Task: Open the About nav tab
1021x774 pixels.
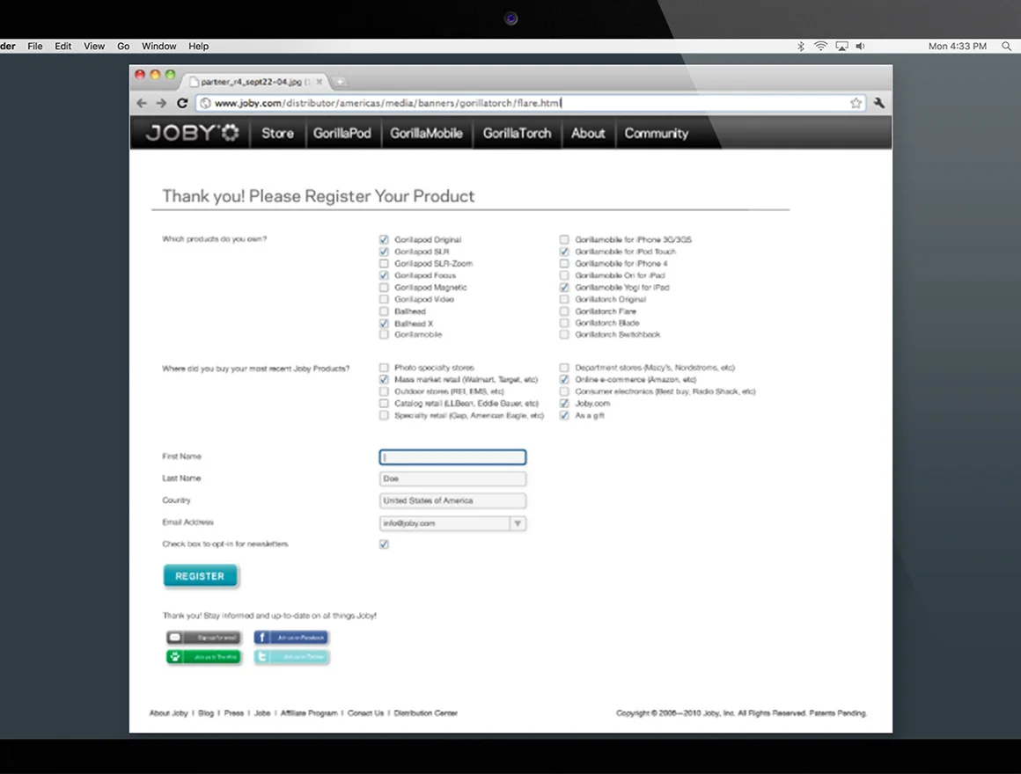Action: coord(588,133)
